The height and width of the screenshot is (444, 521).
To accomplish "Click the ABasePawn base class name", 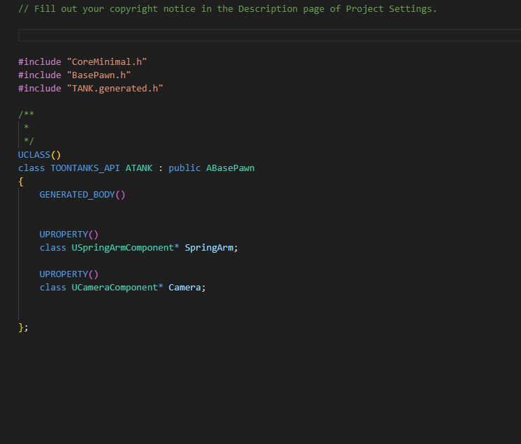I will tap(230, 168).
